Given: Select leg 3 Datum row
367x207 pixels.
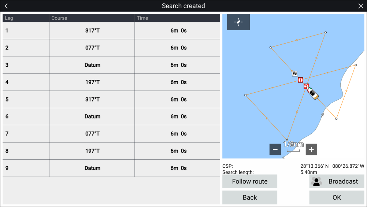Looking at the screenshot, I should click(x=111, y=65).
